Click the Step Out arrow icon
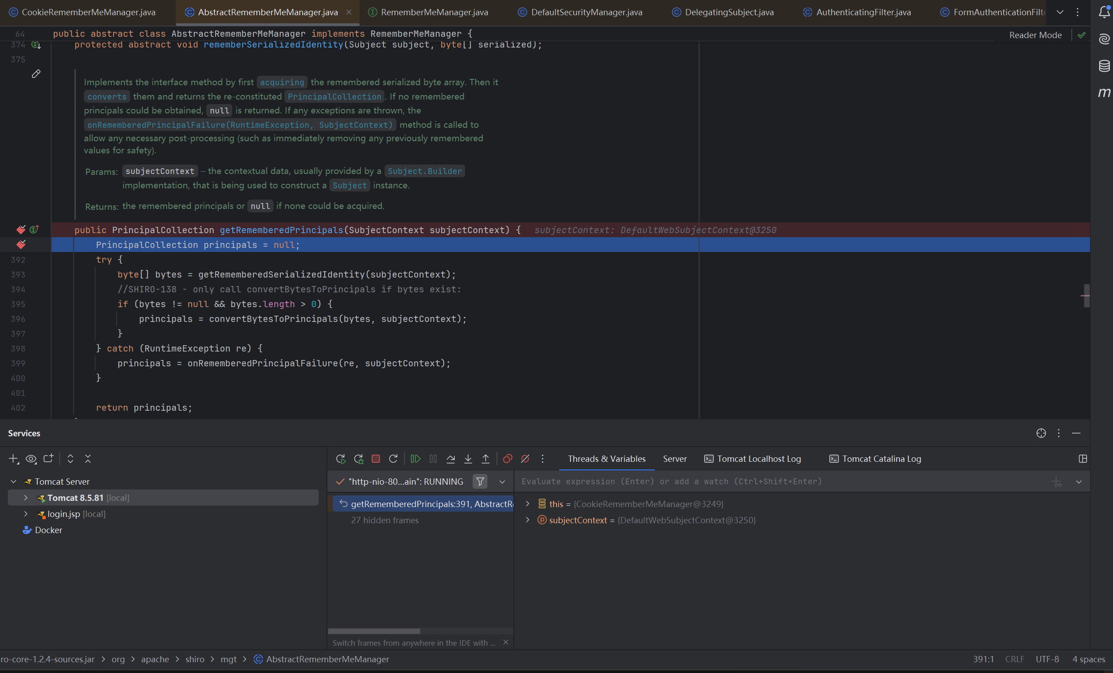The width and height of the screenshot is (1113, 673). click(486, 459)
